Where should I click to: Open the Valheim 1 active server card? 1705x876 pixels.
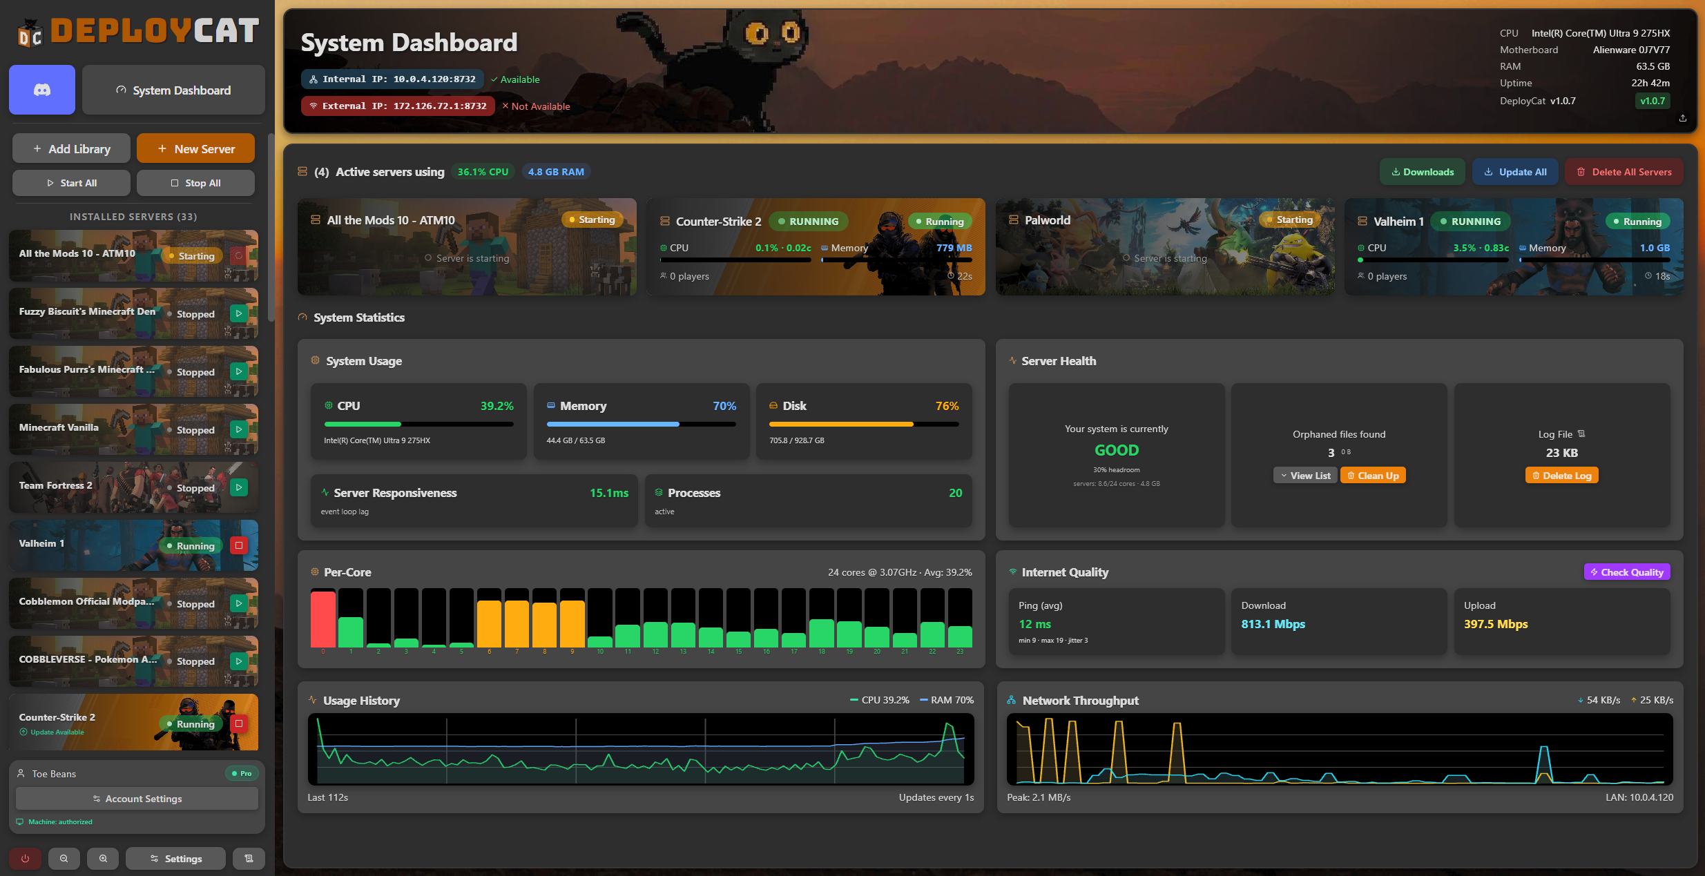(1514, 246)
